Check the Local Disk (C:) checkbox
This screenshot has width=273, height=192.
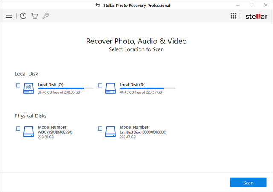pos(18,85)
